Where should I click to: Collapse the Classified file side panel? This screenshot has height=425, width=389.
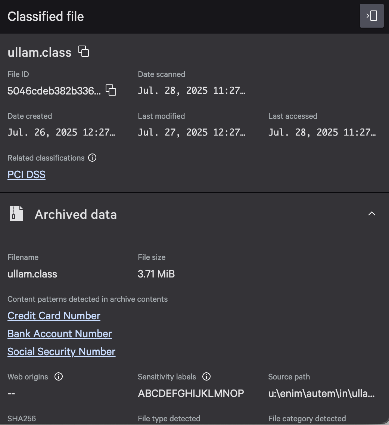tap(371, 16)
